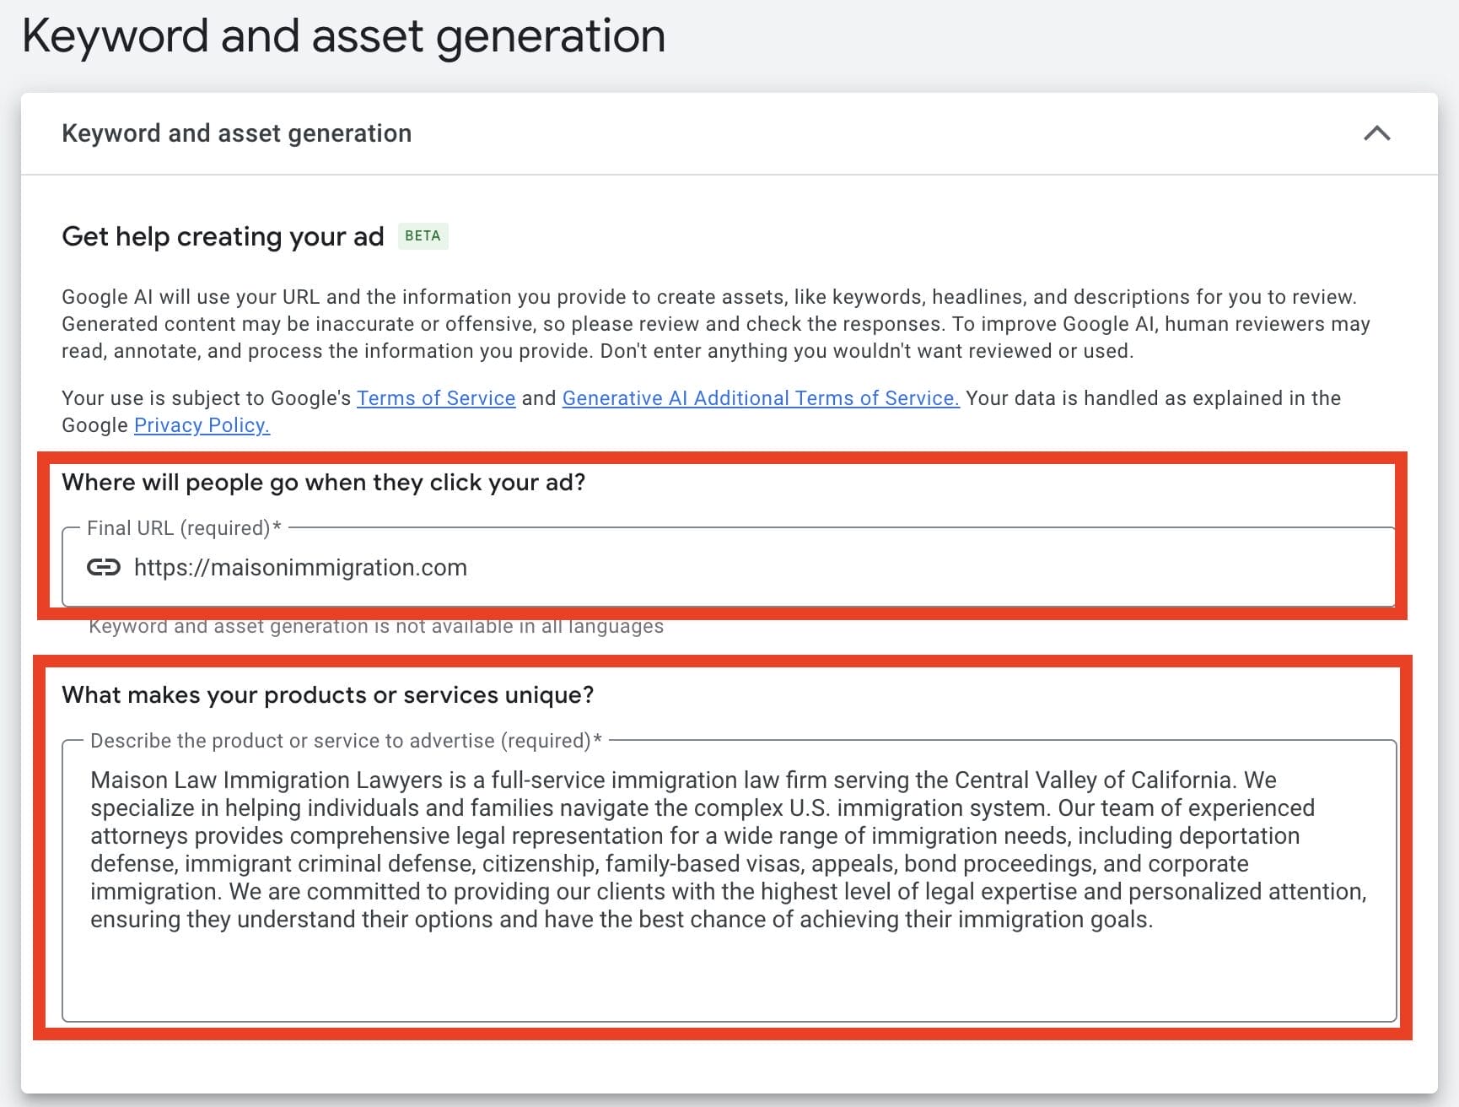The width and height of the screenshot is (1459, 1107).
Task: Click the BETA badge
Action: click(423, 236)
